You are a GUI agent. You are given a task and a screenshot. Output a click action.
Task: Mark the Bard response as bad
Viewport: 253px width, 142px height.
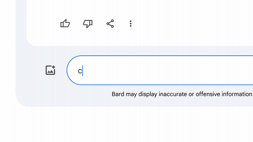tap(88, 24)
